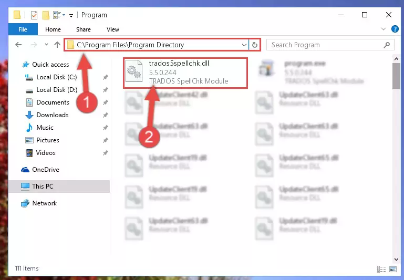Click the vertical scrollbar thumb

[x=396, y=76]
